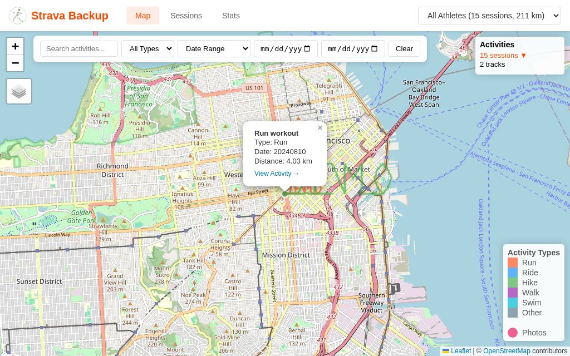Click 'Distance: 4.03 km' in the popup
The width and height of the screenshot is (570, 356).
click(x=283, y=161)
